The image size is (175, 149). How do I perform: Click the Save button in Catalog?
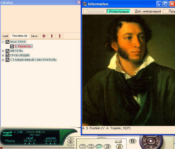point(34,36)
